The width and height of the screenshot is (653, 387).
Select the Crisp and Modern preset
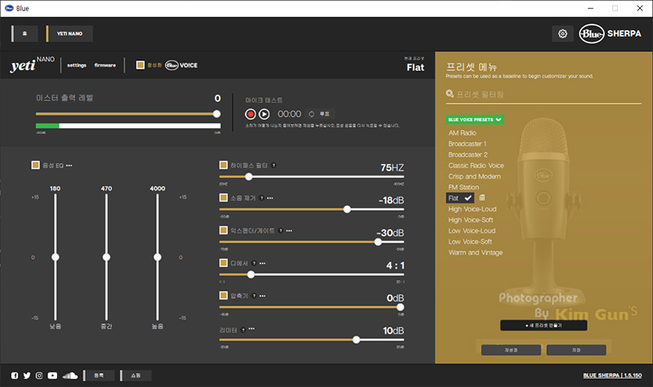click(474, 176)
